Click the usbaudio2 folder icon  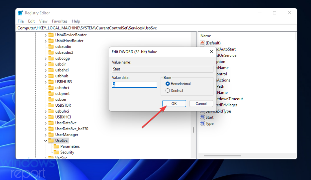click(51, 52)
